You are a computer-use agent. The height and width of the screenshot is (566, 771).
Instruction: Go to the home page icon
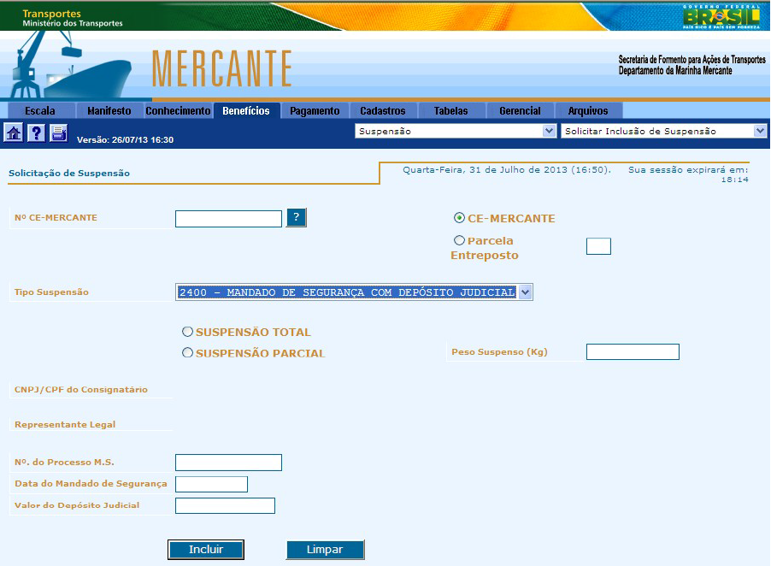[14, 133]
